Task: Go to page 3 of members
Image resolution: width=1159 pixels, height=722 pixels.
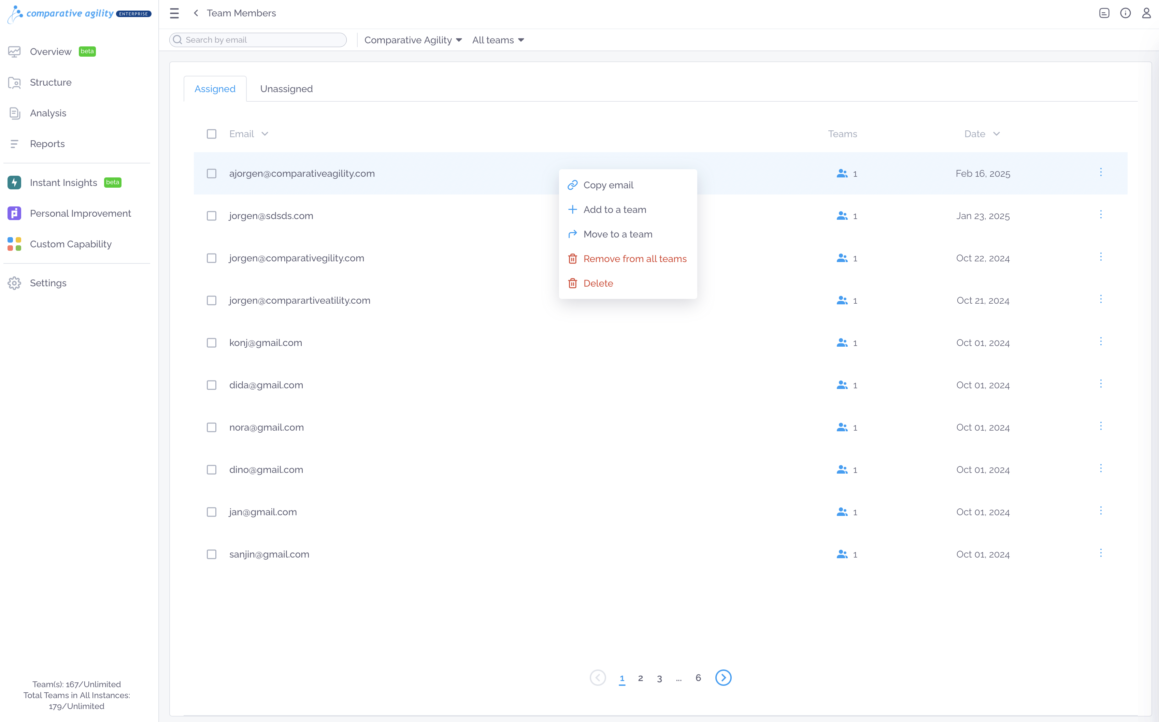Action: (659, 678)
